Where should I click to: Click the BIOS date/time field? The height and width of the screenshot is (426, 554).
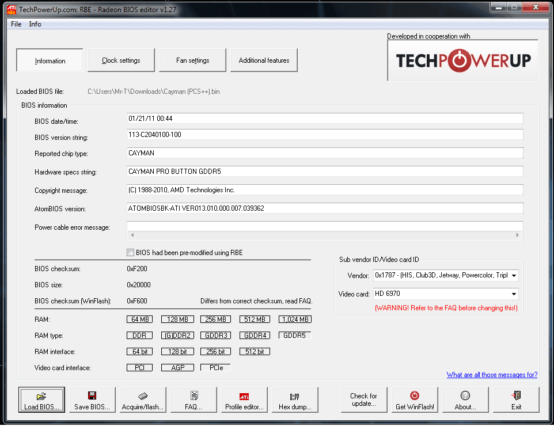click(x=325, y=119)
